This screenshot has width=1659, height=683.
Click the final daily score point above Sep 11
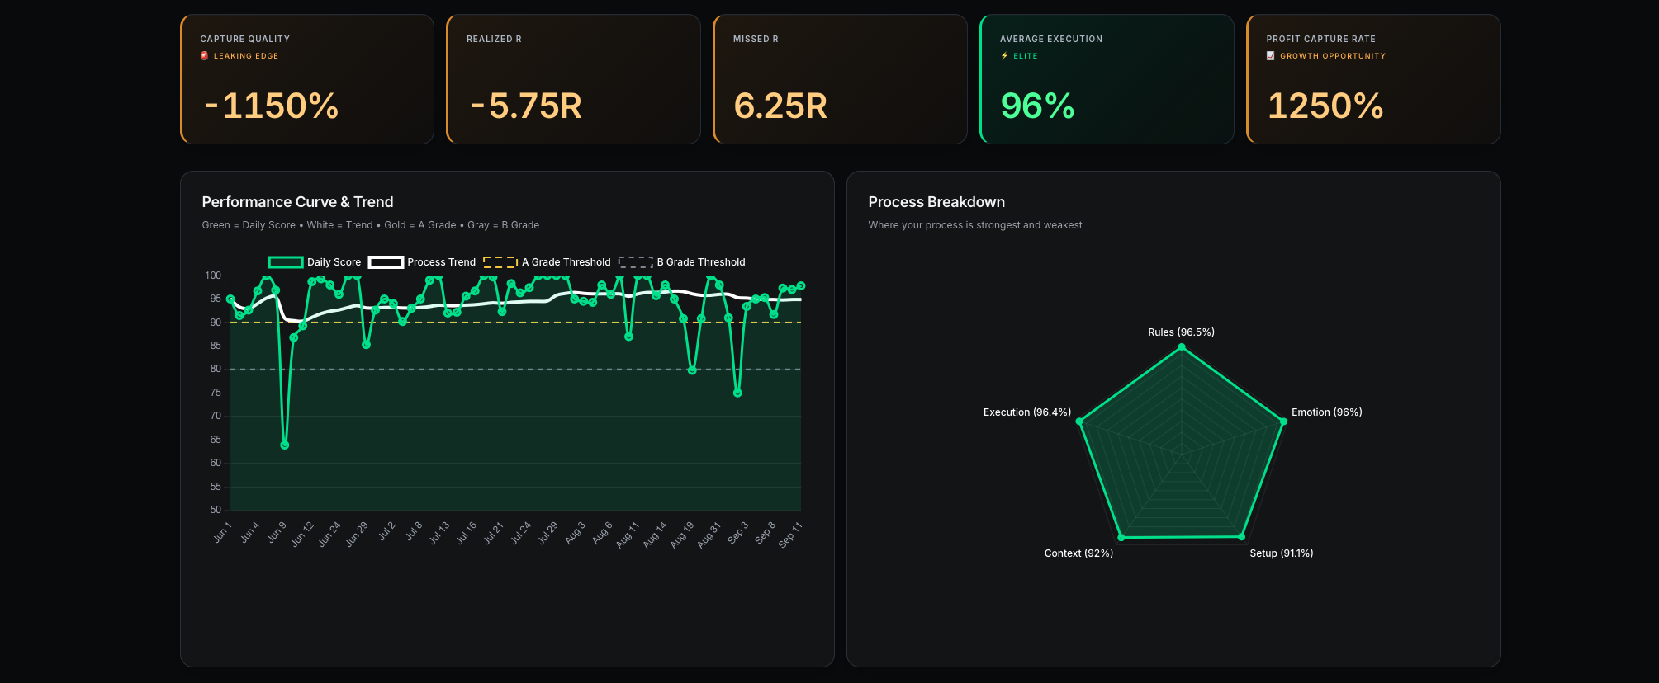click(x=801, y=286)
